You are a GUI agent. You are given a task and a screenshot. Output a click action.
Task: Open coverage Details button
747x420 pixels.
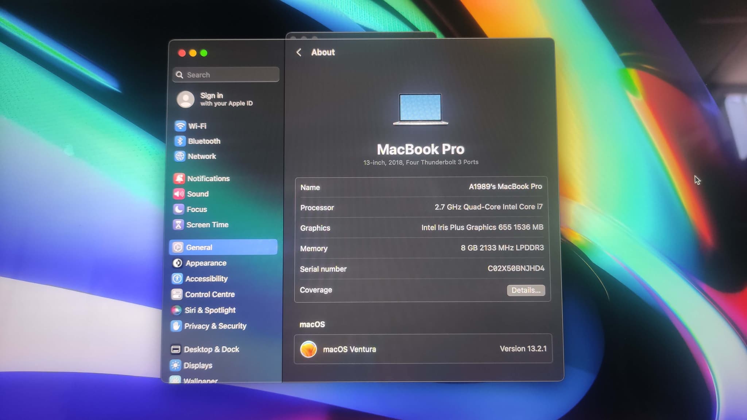526,290
